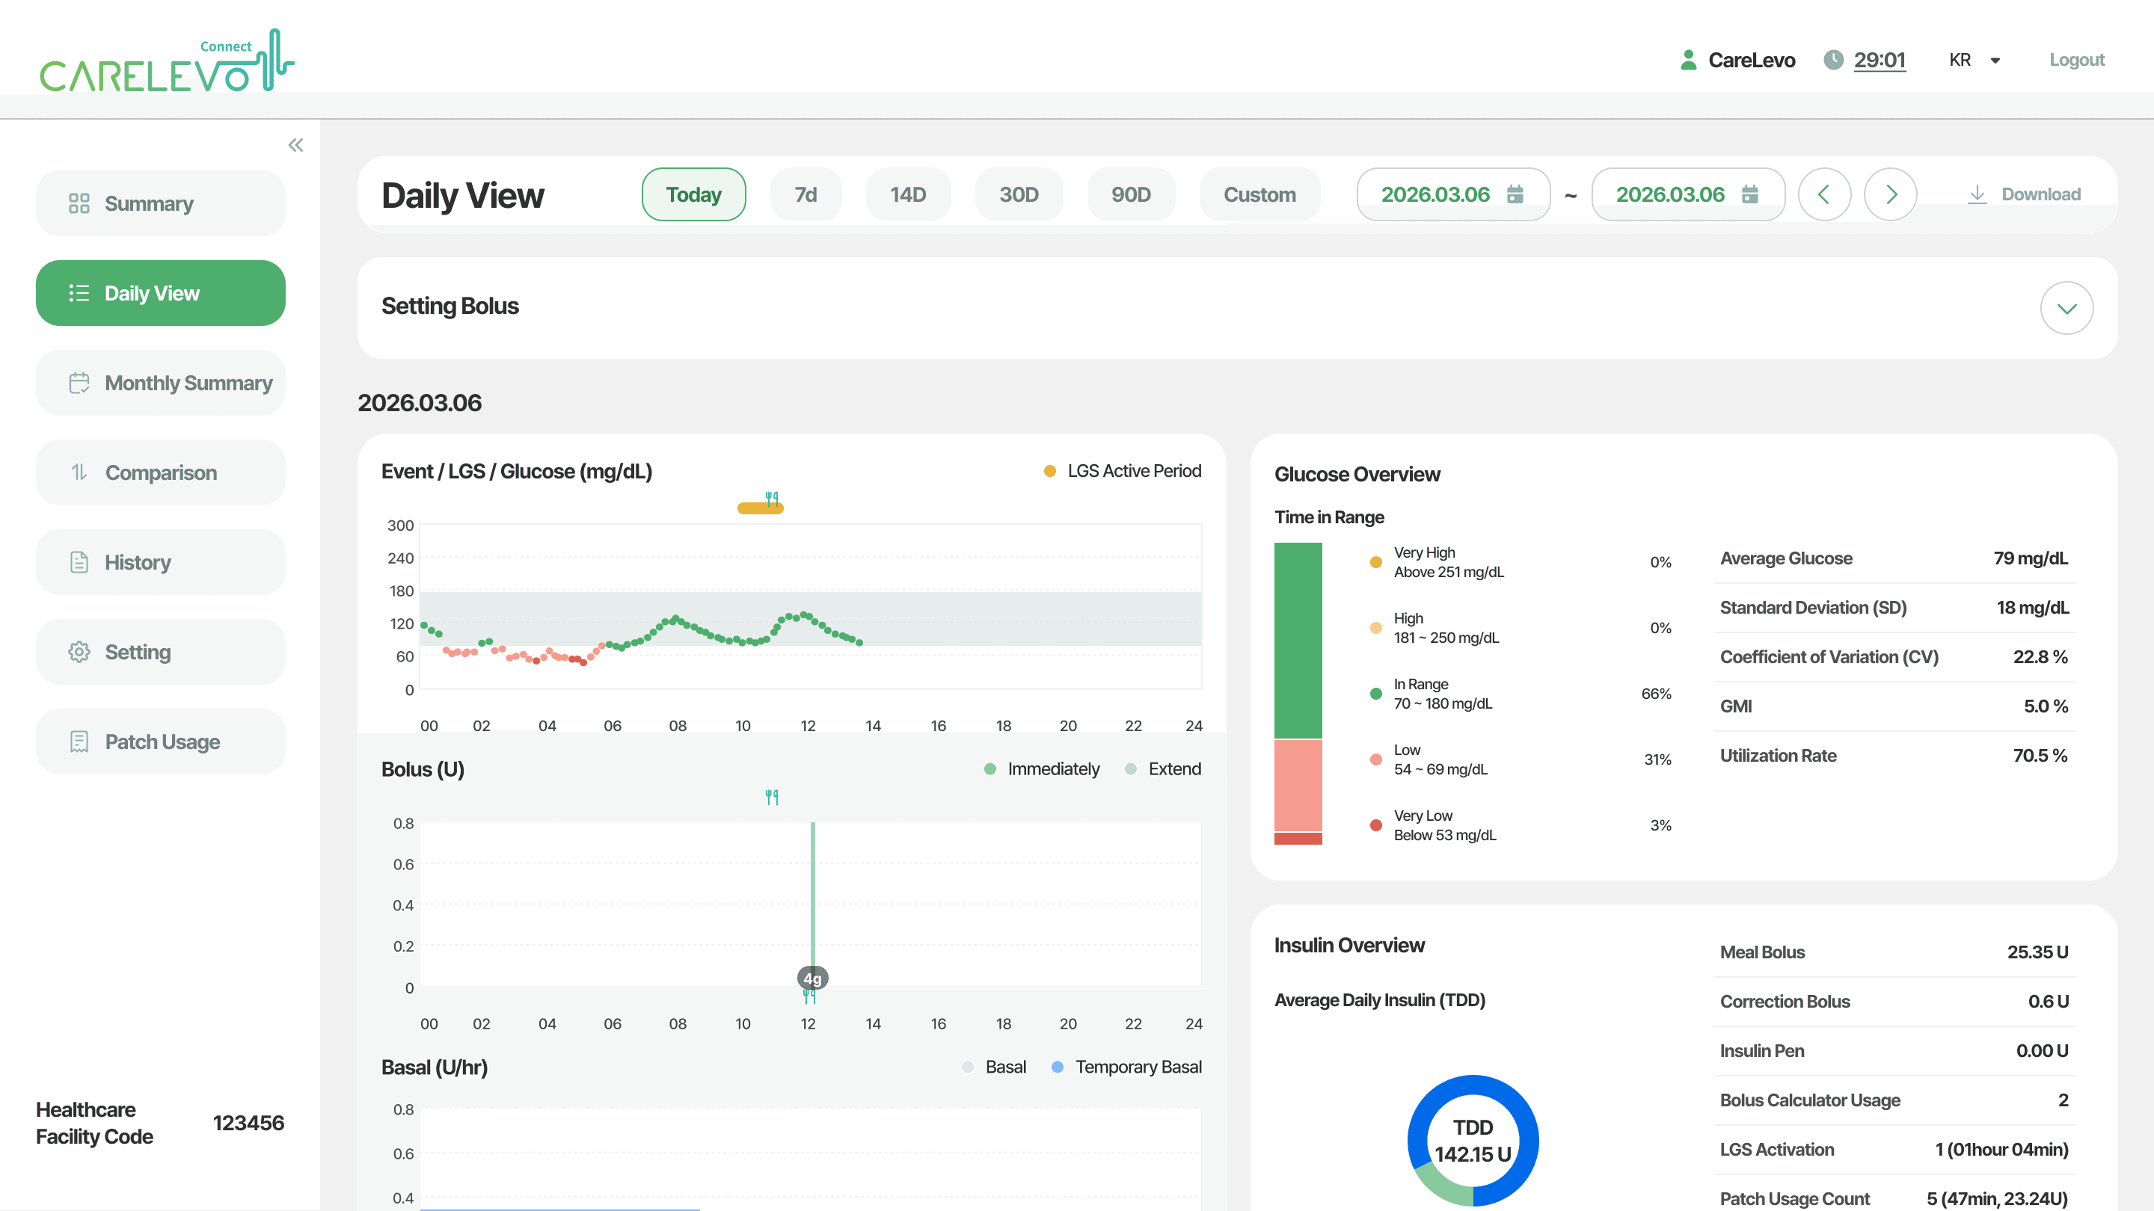This screenshot has height=1211, width=2154.
Task: Click the meal icon above the bolus chart
Action: coord(772,798)
